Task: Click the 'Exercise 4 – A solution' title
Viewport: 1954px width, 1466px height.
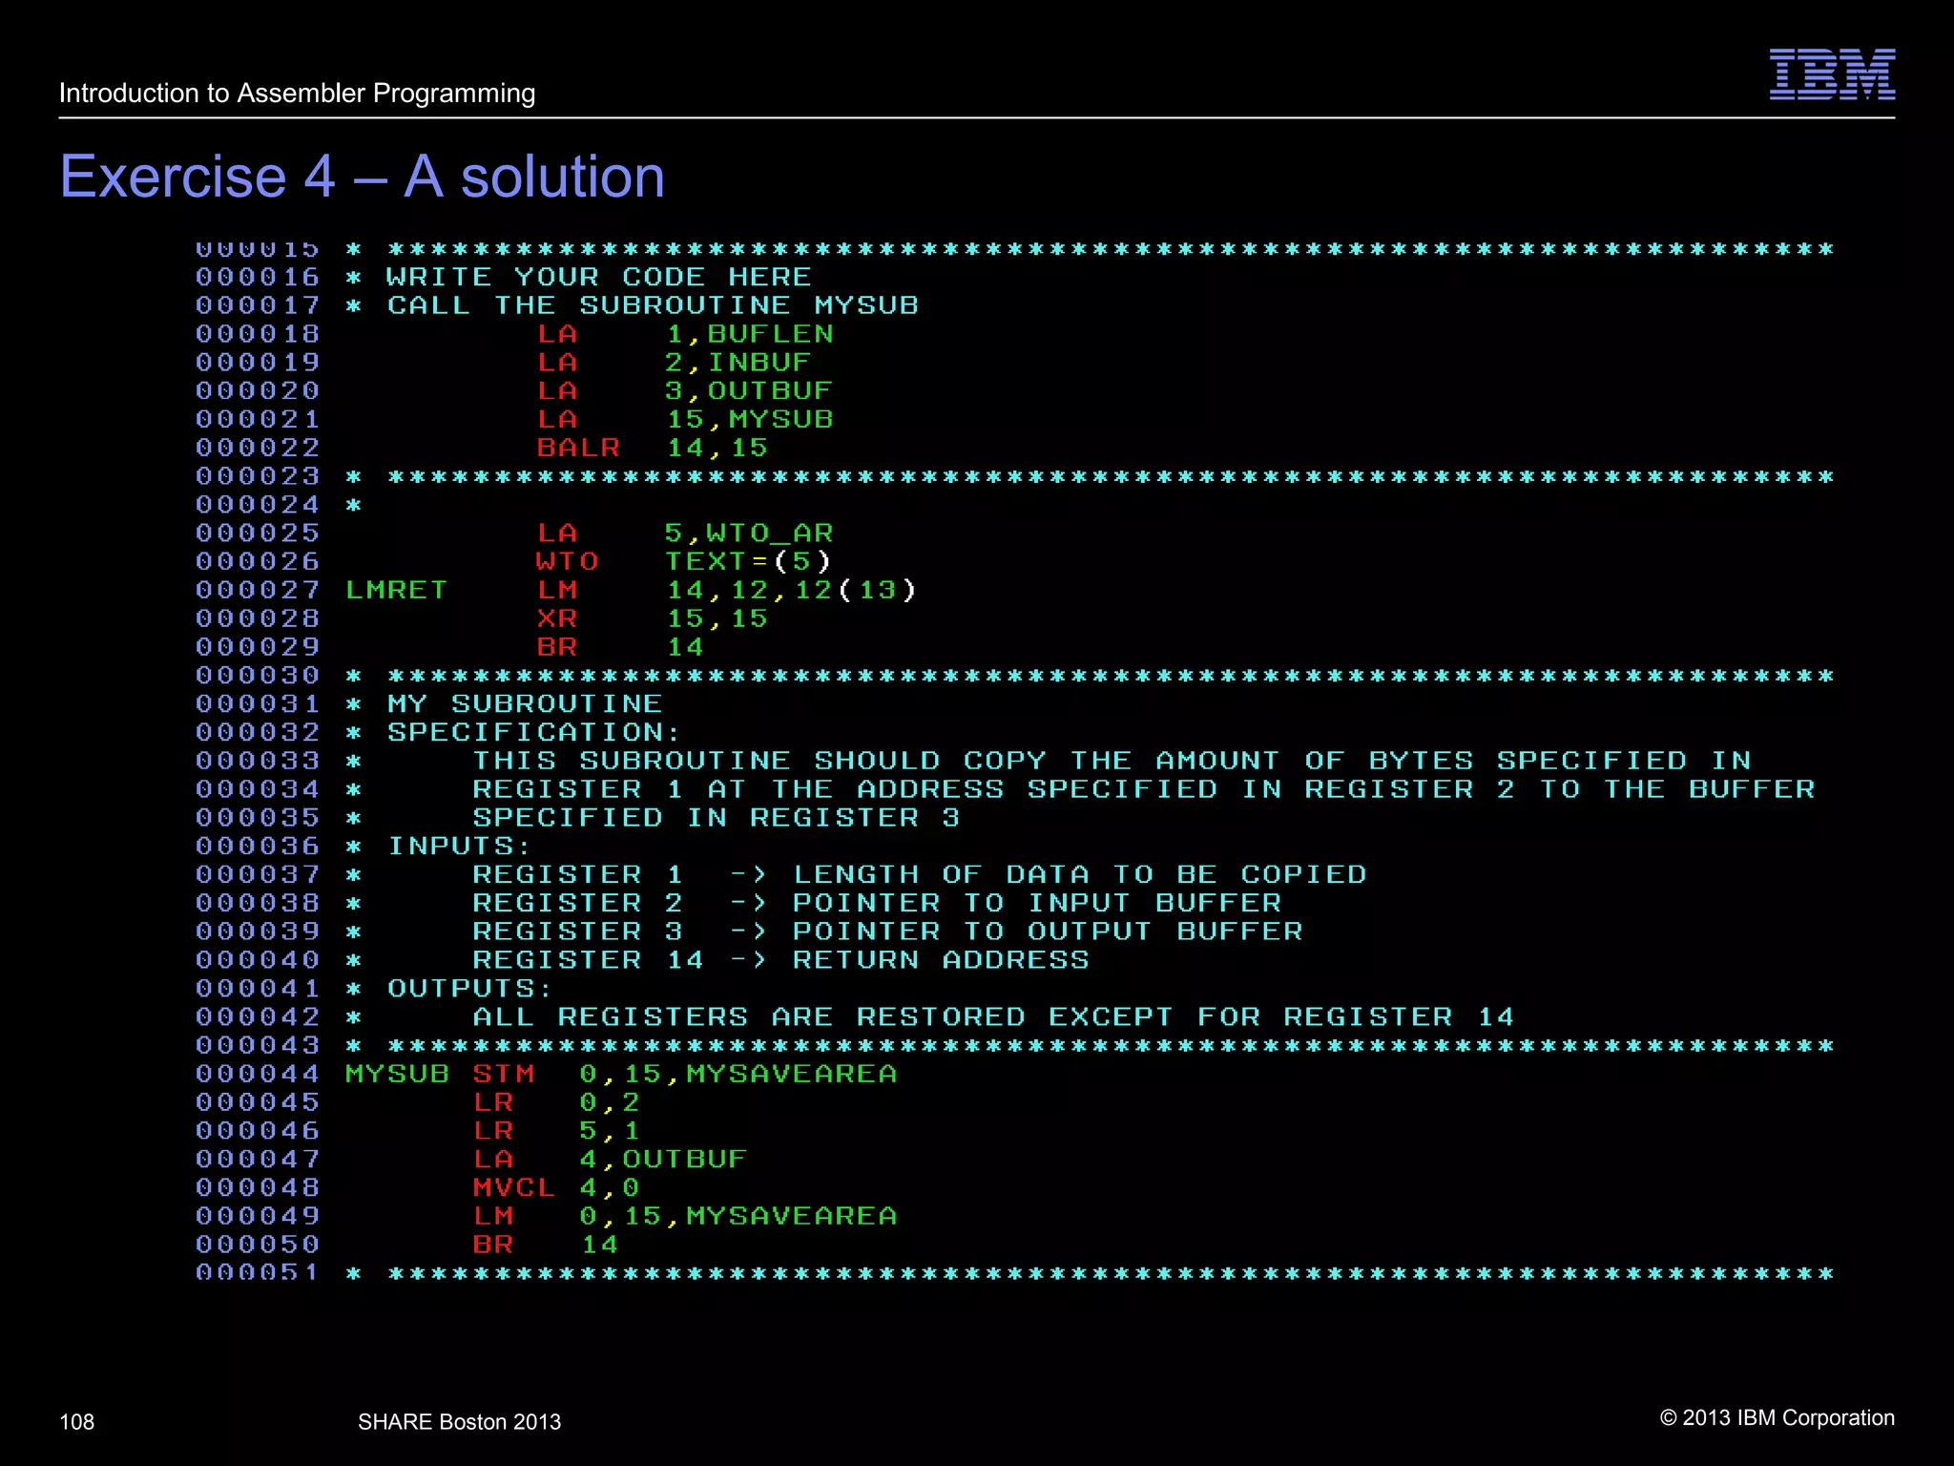Action: point(363,177)
